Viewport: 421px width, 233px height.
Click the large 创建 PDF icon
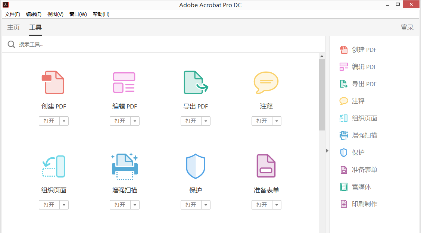click(x=53, y=82)
